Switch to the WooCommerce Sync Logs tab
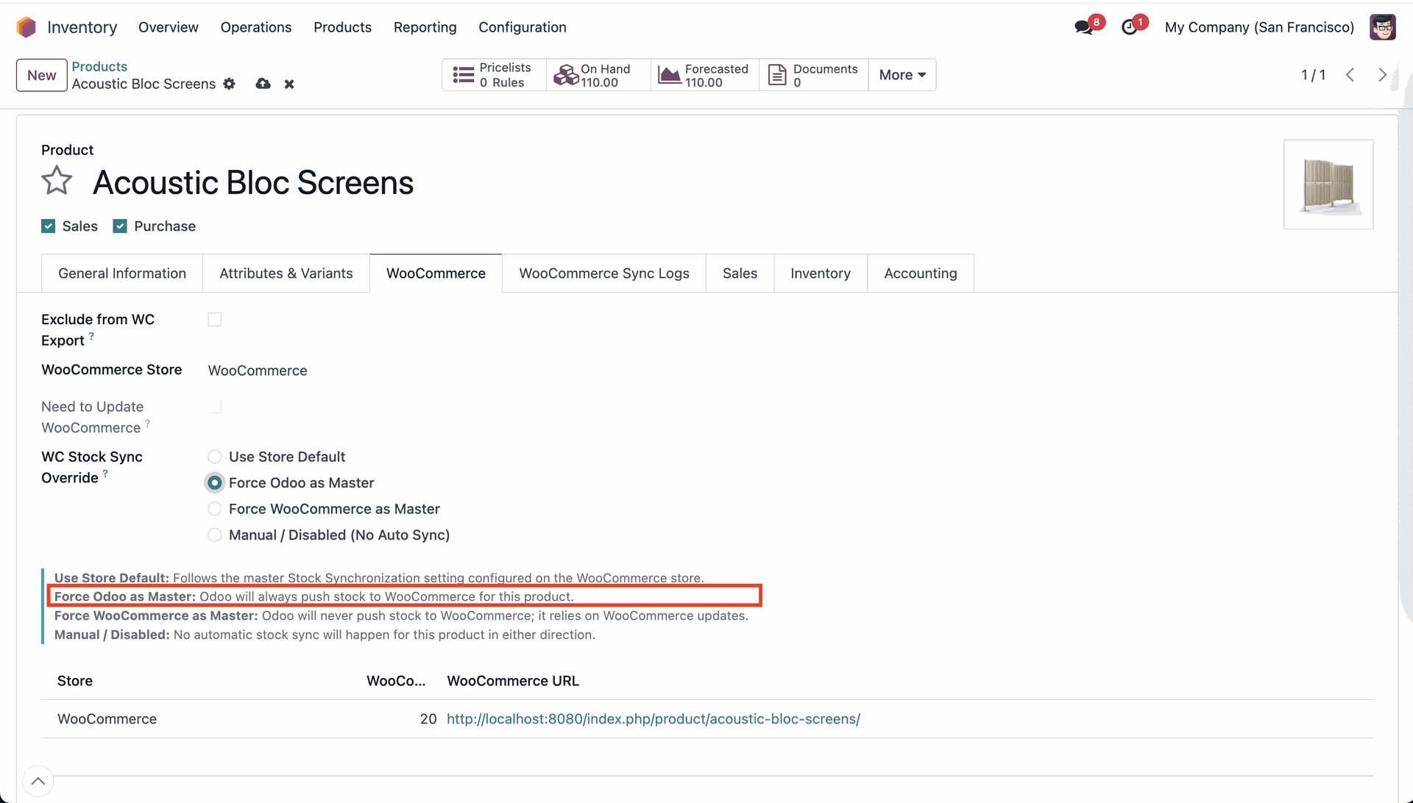The image size is (1413, 803). click(x=604, y=274)
